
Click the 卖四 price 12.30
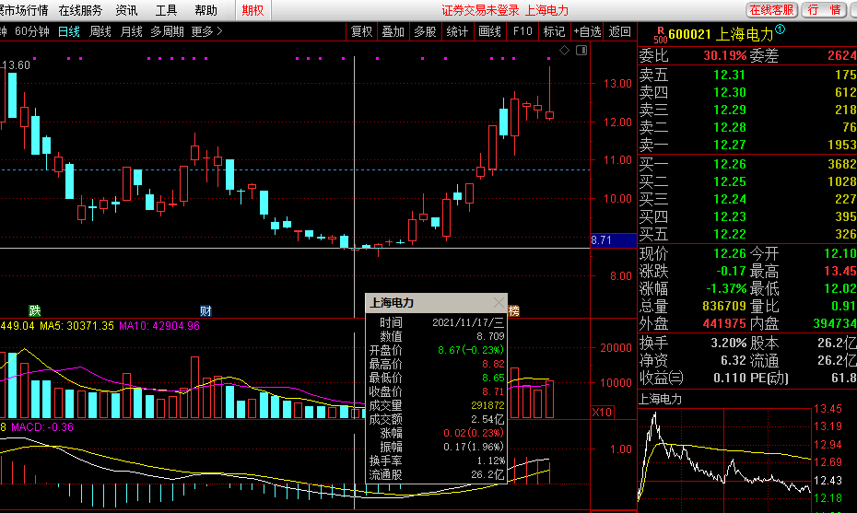pos(730,92)
